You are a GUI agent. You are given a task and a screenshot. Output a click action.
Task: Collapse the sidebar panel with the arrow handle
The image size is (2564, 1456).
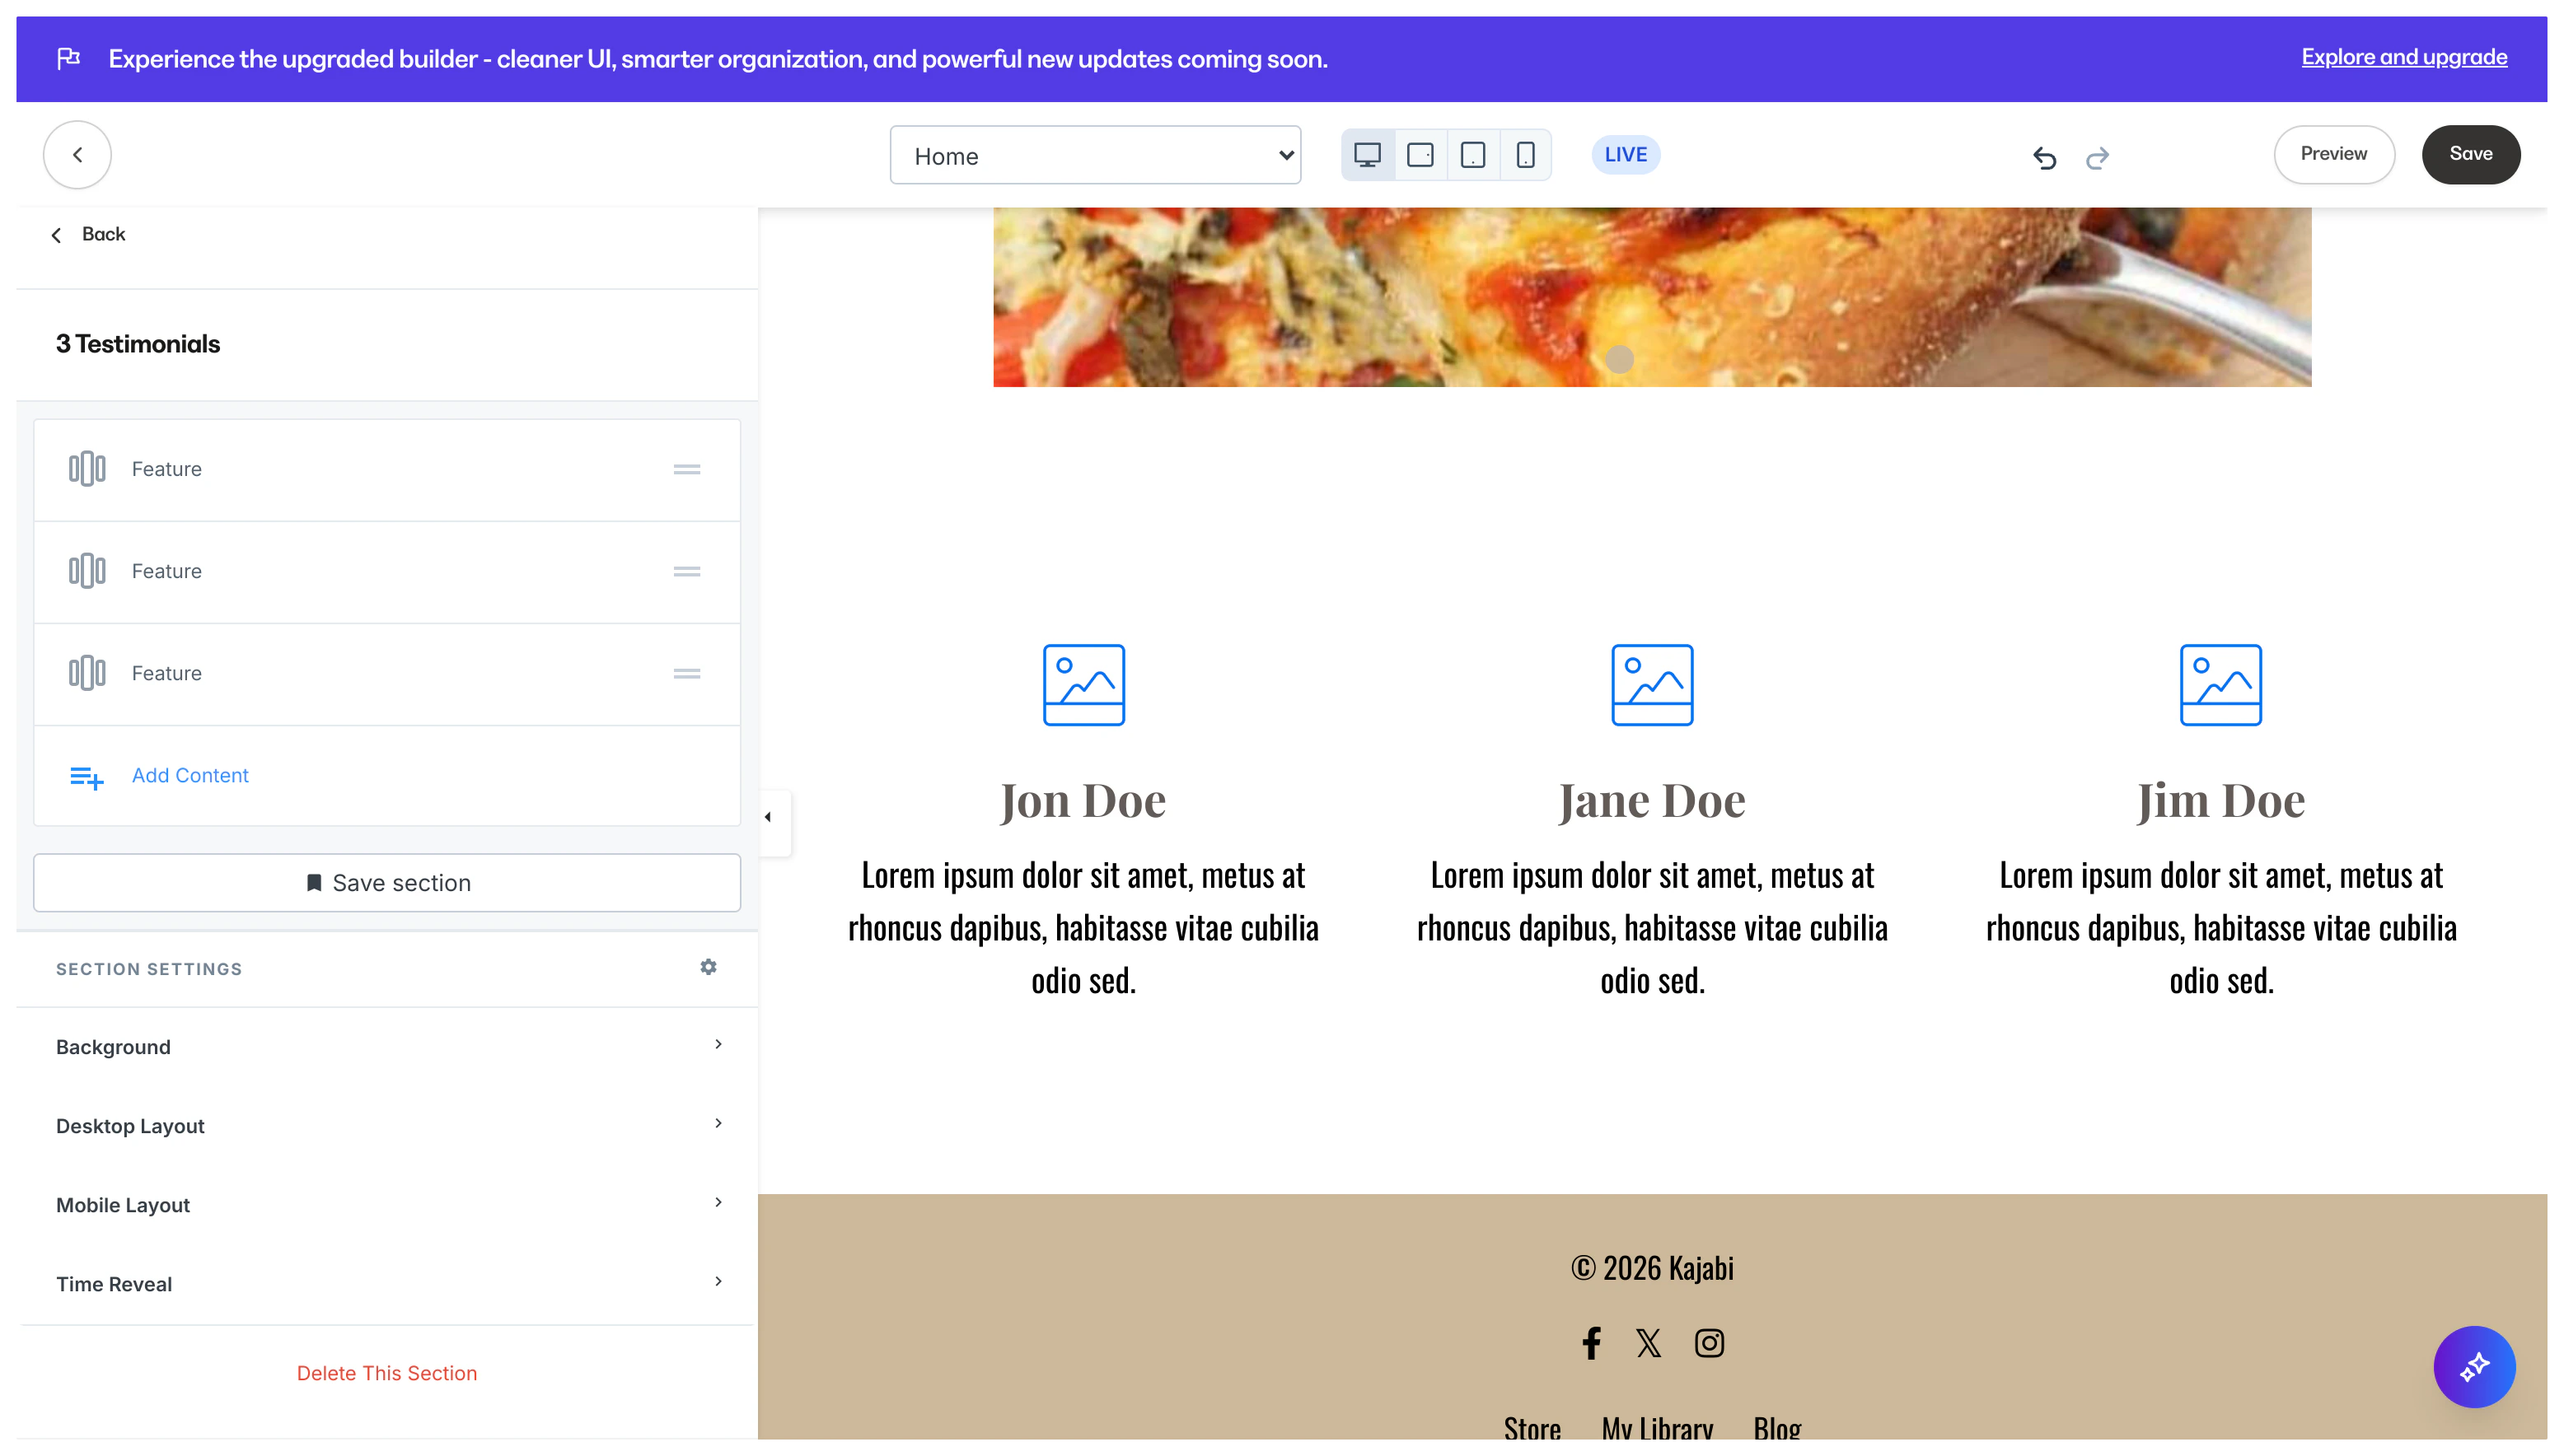coord(769,818)
